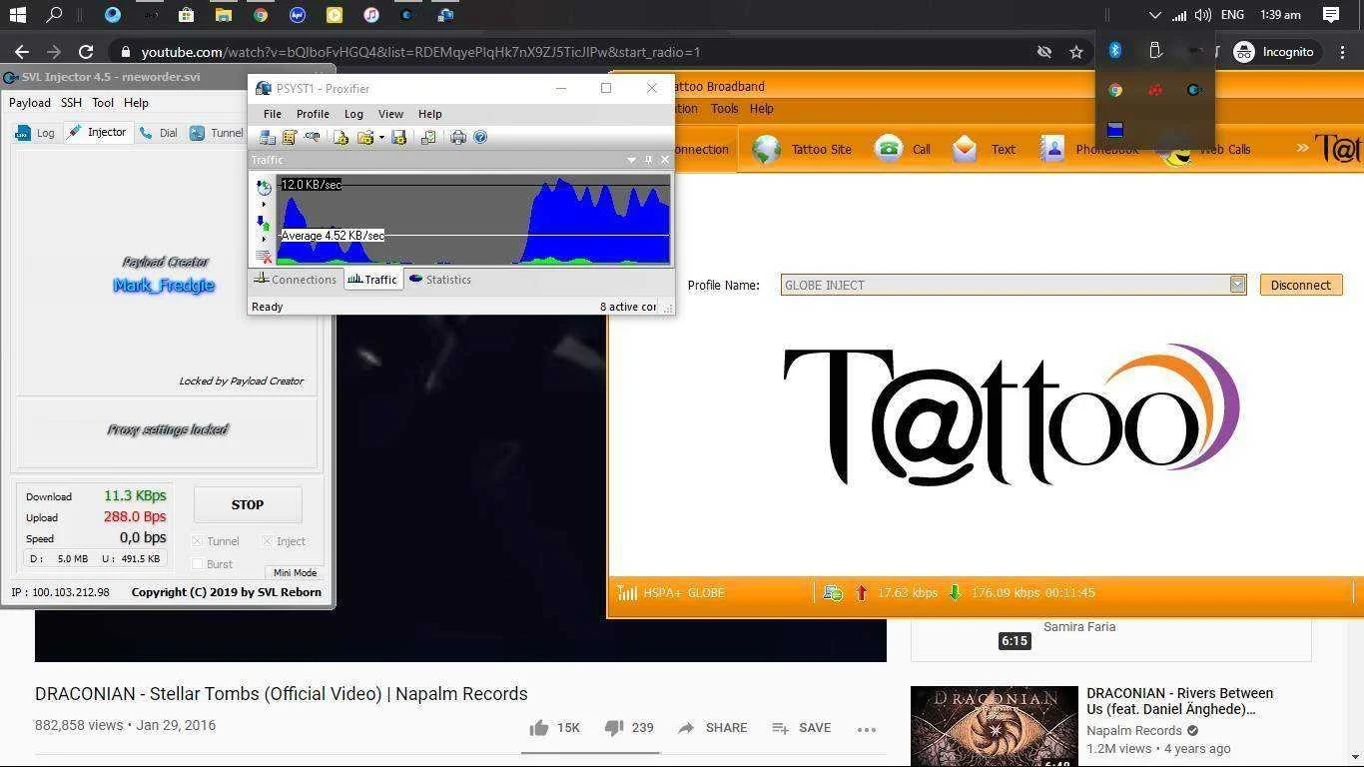Screen dimensions: 1364x767
Task: Click the volume icon in system tray
Action: (1203, 15)
